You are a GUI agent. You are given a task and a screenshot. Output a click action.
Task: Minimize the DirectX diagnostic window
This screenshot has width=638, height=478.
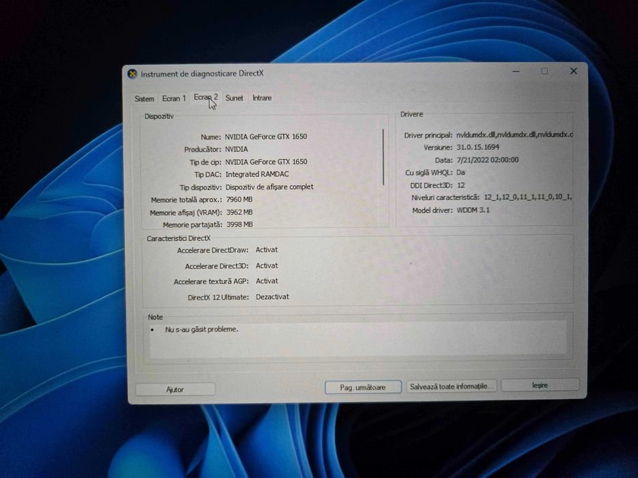click(516, 72)
